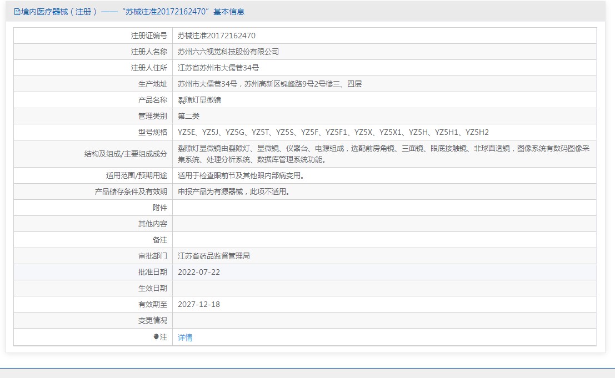The width and height of the screenshot is (615, 378).
Task: Click the dot icon beside 注
Action: [156, 337]
